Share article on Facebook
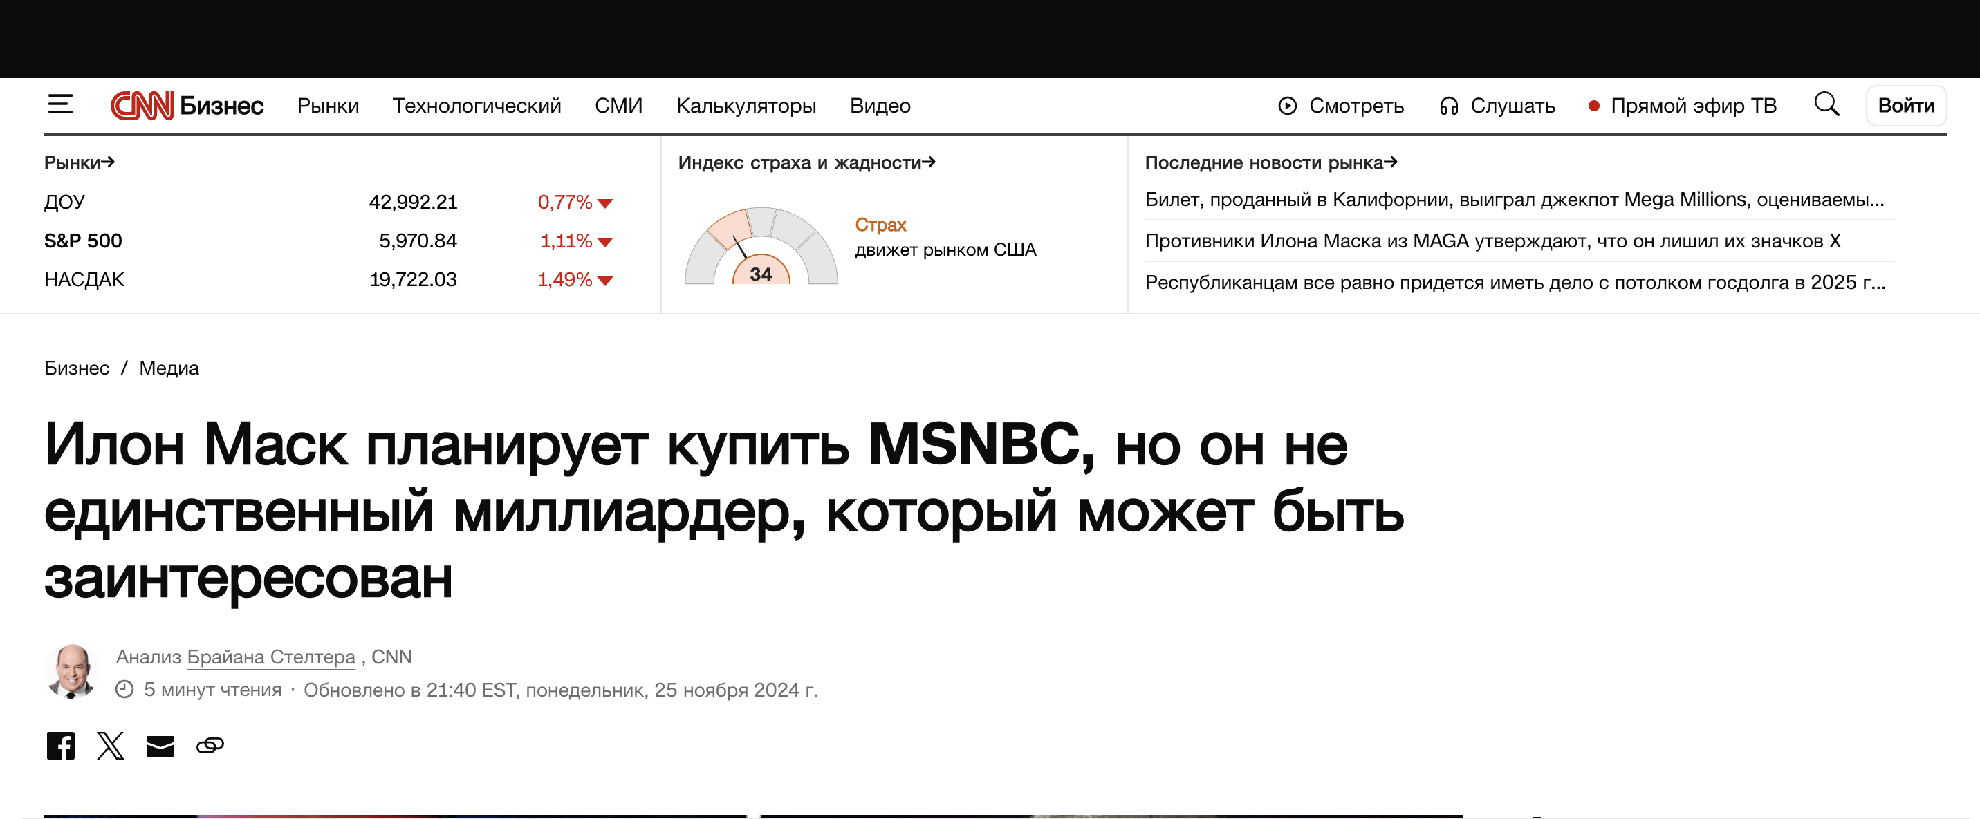 tap(61, 745)
